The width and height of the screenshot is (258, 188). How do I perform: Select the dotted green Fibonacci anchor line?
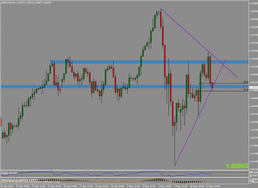coord(203,84)
